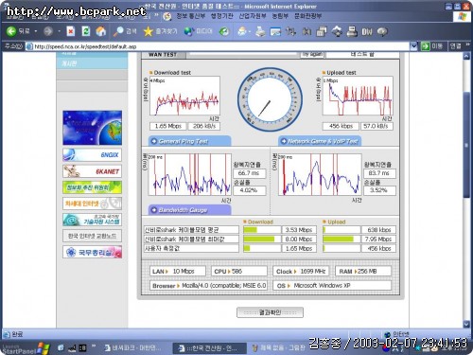Open the 국무총리실 sidebar banner
The width and height of the screenshot is (473, 355).
(92, 252)
